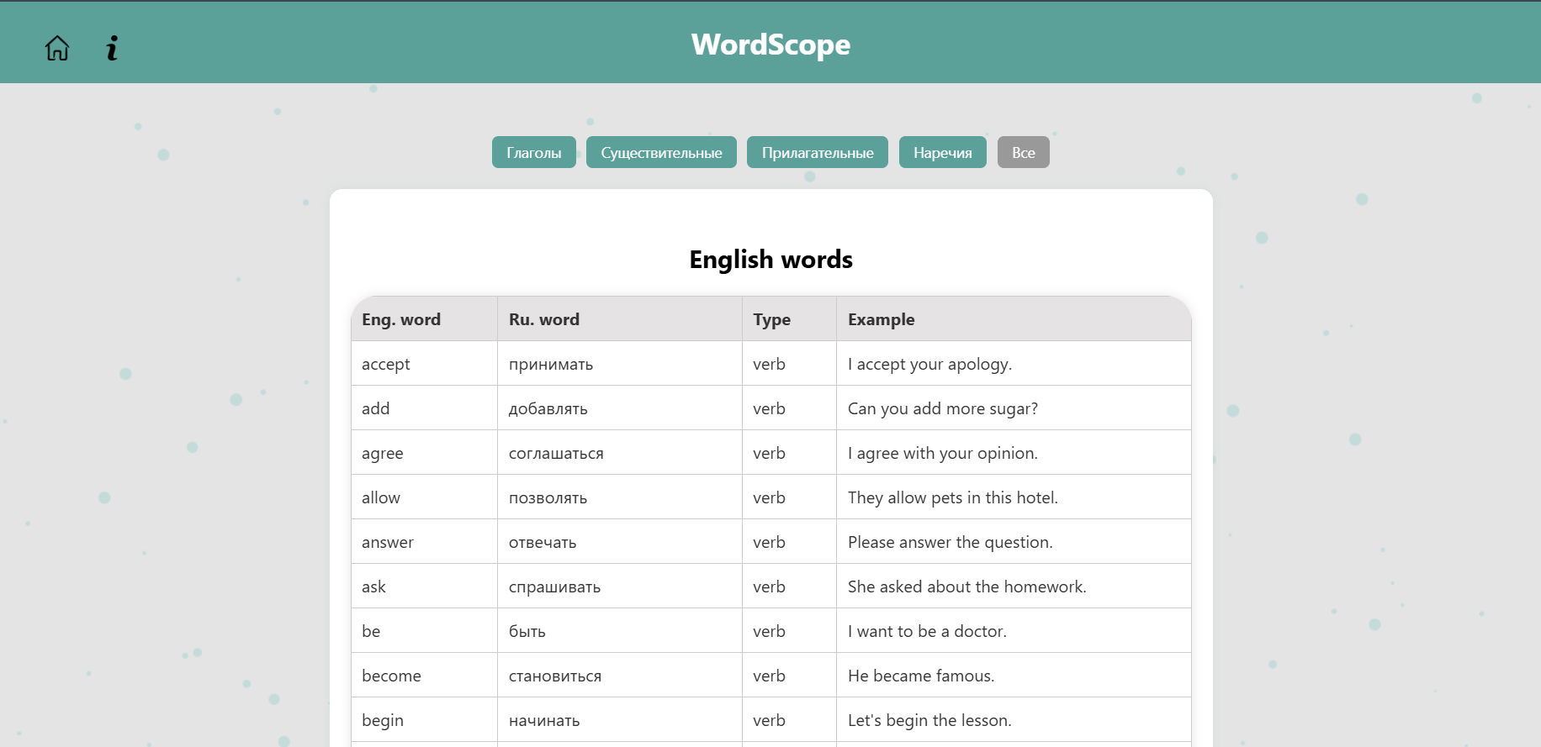Select the word 'begin' in Eng. column
This screenshot has height=747, width=1541.
click(x=383, y=720)
